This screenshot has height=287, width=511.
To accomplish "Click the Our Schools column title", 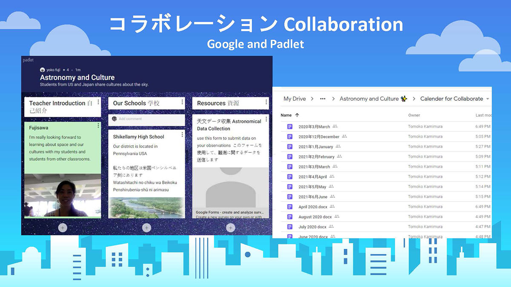I will click(136, 103).
